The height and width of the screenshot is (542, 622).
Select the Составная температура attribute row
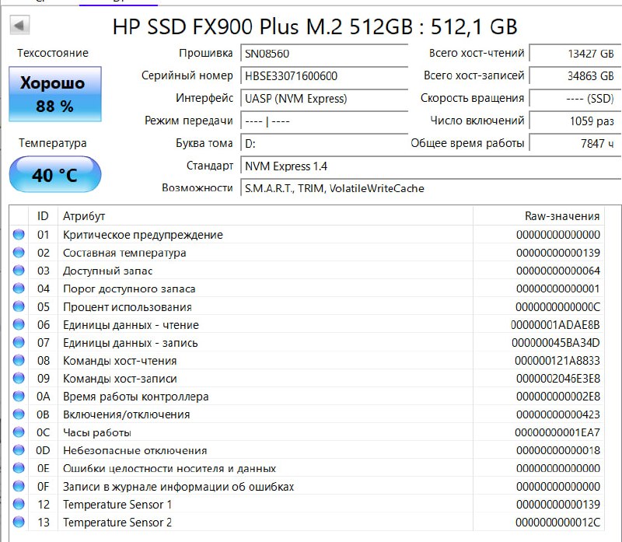coord(124,253)
